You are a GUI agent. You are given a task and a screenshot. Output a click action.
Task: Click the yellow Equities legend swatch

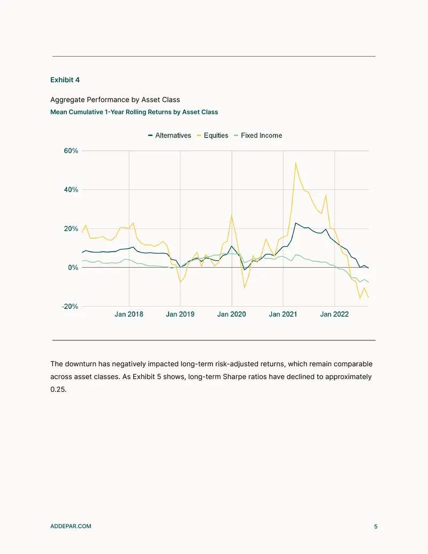pos(199,135)
